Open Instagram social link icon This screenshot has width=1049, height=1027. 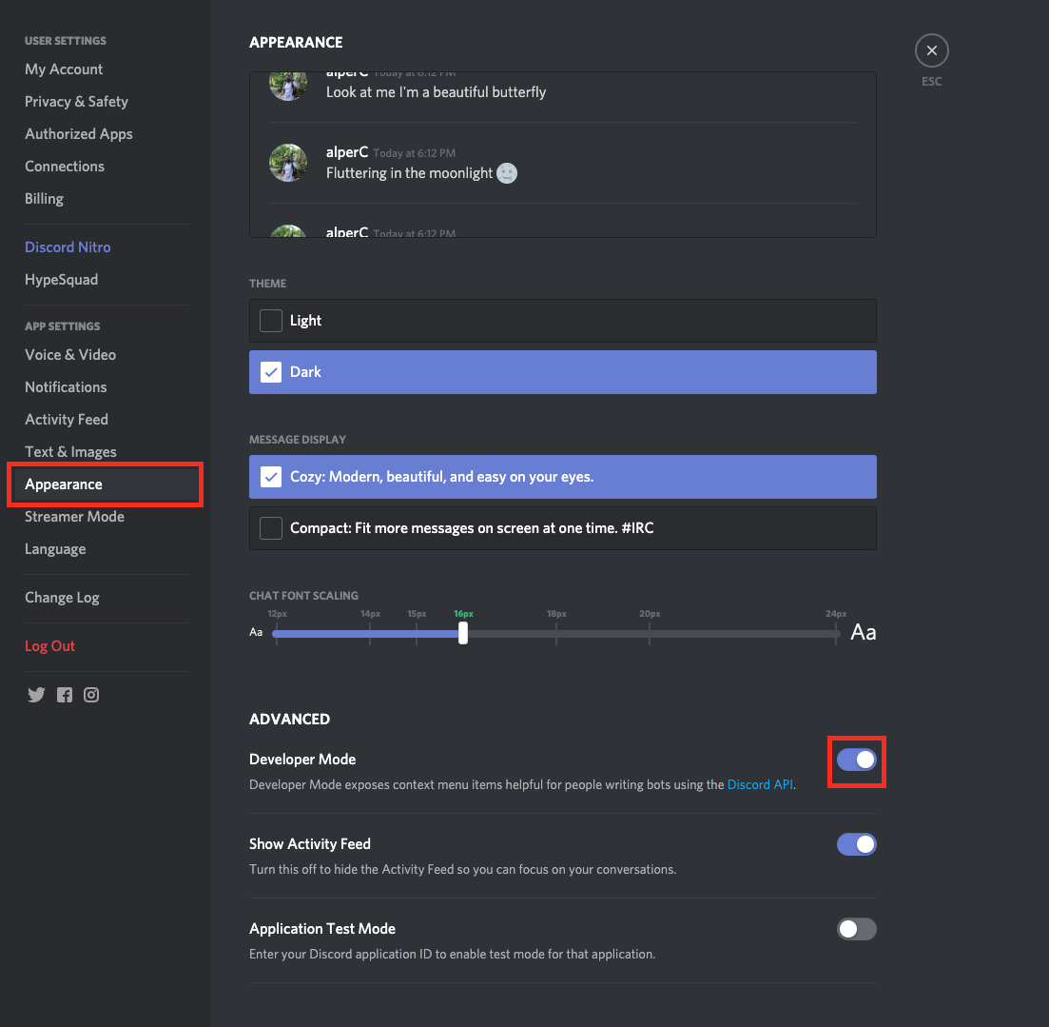pos(91,695)
